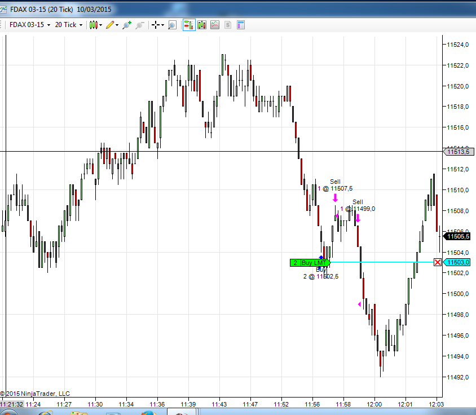Screen dimensions: 476x415
Task: Cancel the Buy LMT order with red X
Action: pos(438,262)
